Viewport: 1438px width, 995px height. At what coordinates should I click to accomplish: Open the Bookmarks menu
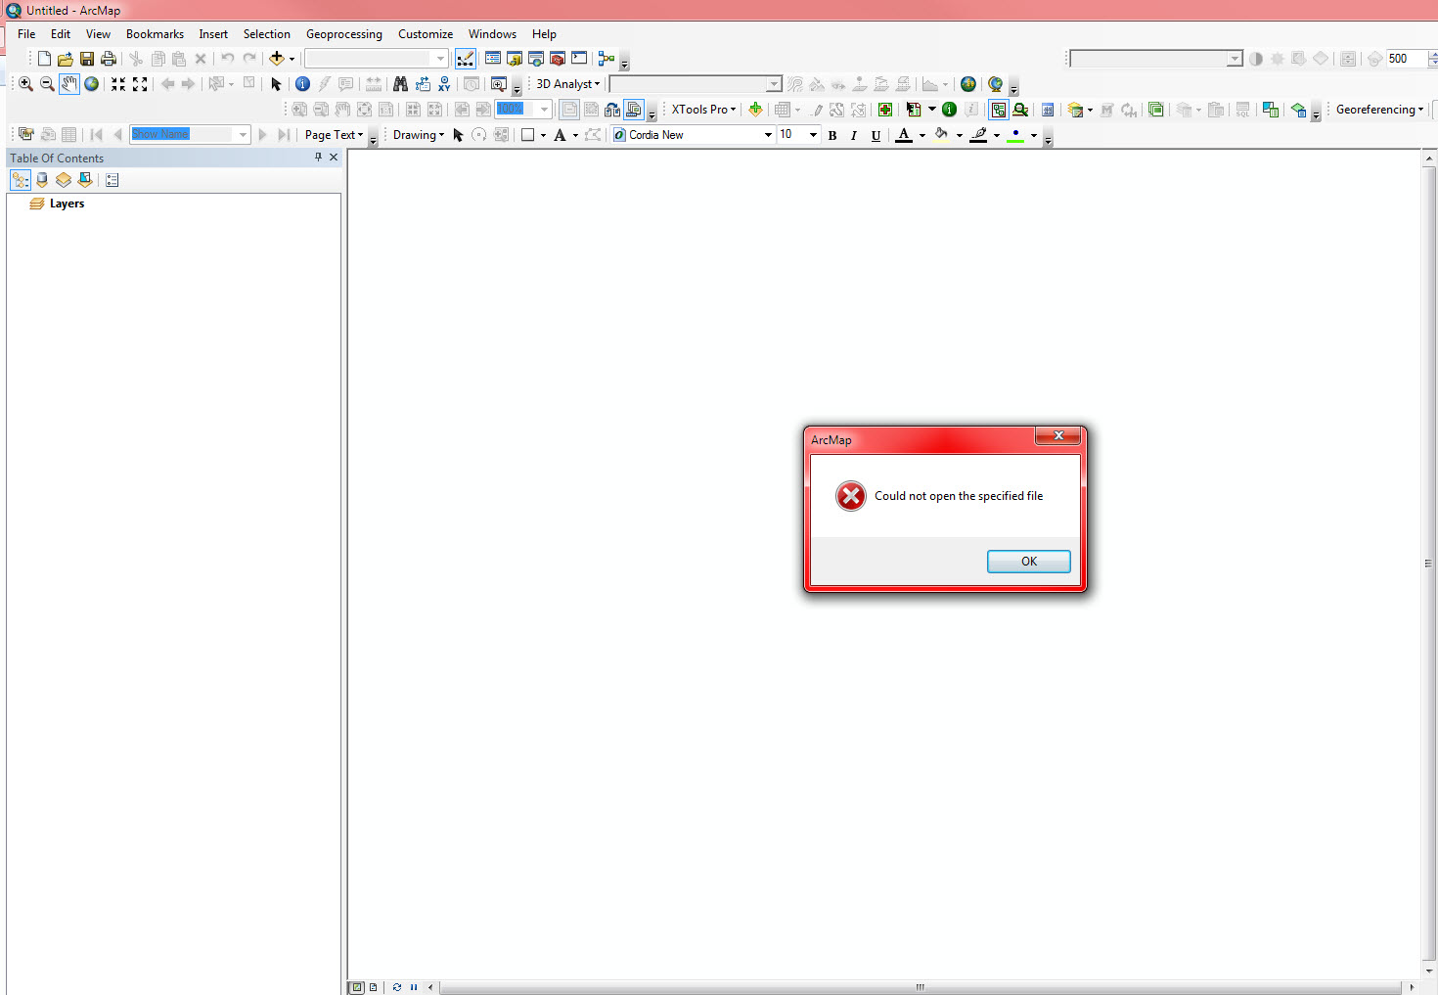point(155,34)
